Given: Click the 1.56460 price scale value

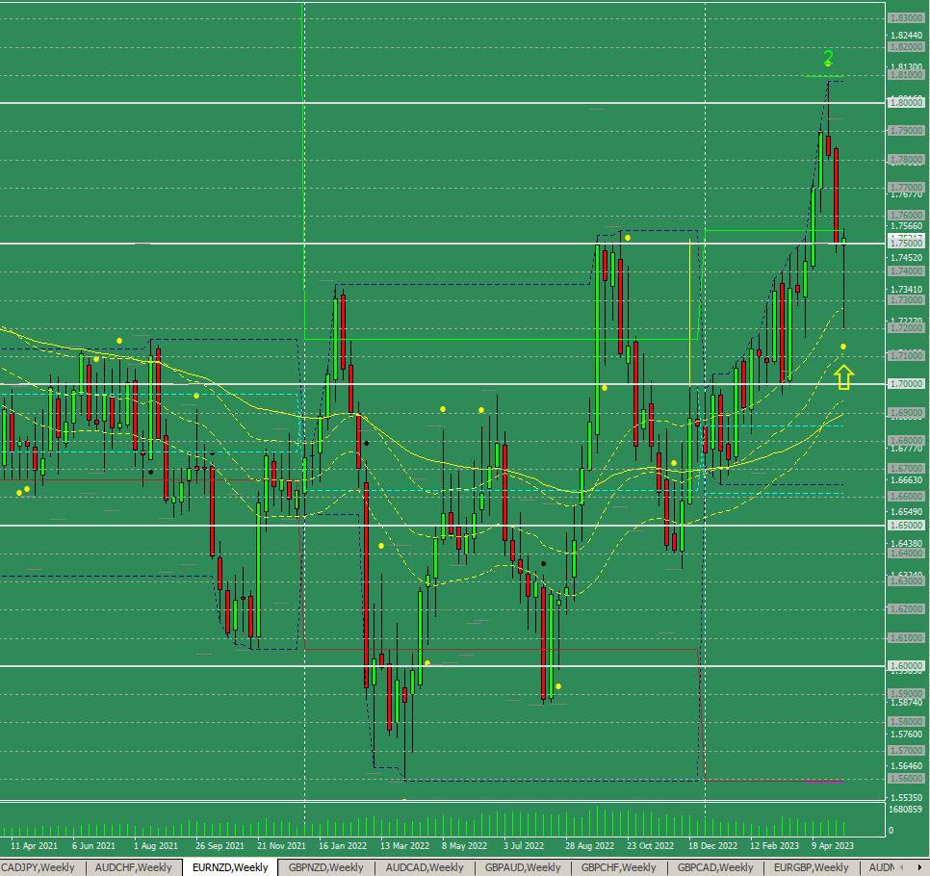Looking at the screenshot, I should (x=906, y=766).
